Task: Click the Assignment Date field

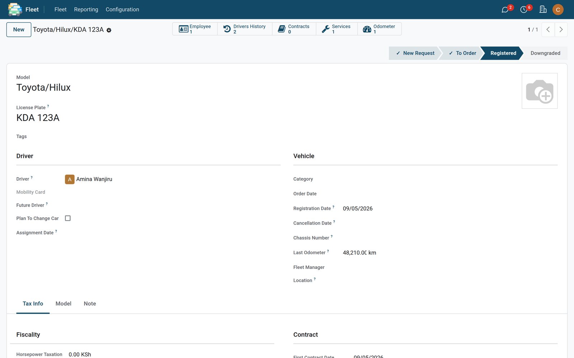Action: [x=172, y=233]
